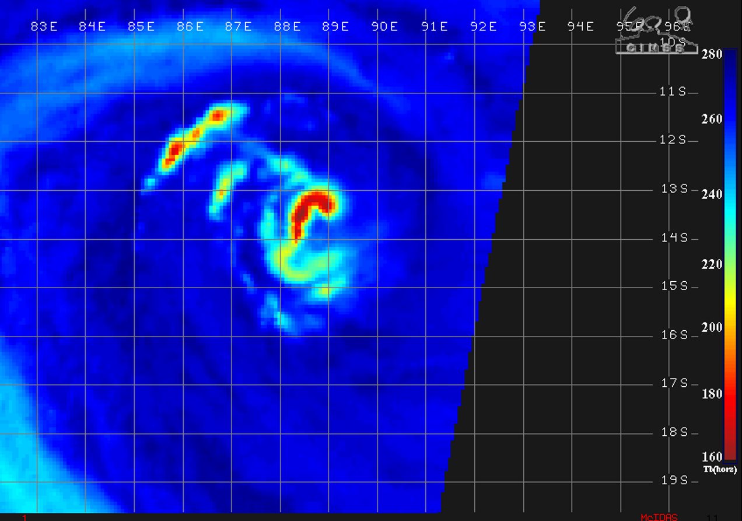Click the 260 value on the color scale
Image resolution: width=742 pixels, height=521 pixels.
pyautogui.click(x=712, y=119)
